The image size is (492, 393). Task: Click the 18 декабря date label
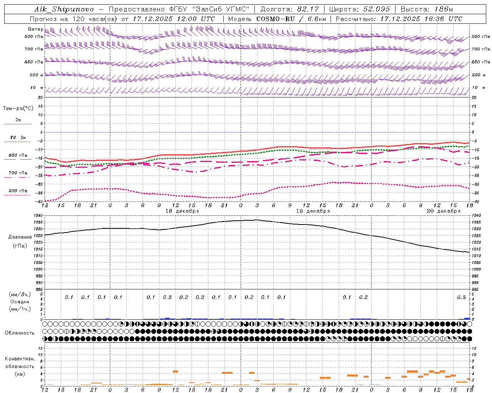(182, 211)
